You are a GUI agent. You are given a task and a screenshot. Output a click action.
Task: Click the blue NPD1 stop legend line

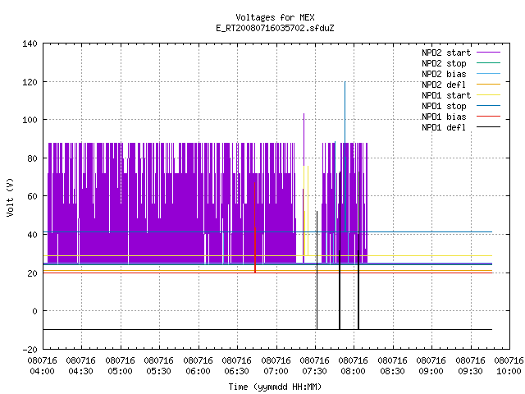[489, 106]
